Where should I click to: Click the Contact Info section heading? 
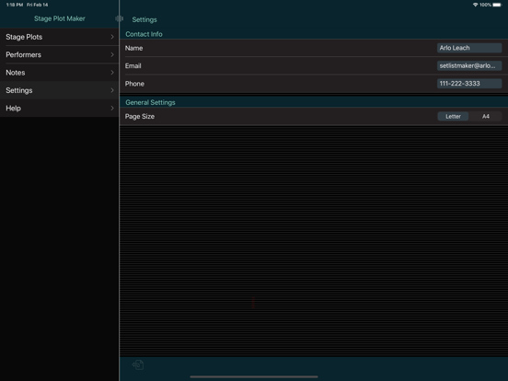tap(144, 34)
